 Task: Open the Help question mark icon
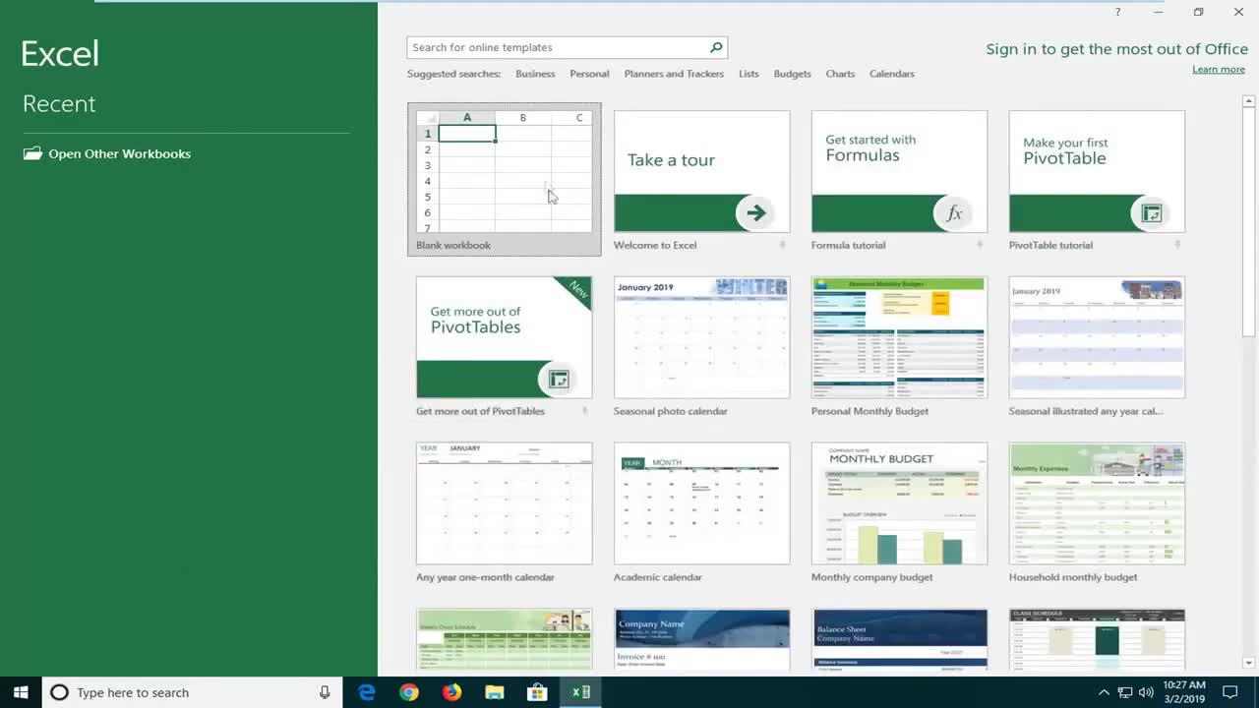click(1117, 12)
